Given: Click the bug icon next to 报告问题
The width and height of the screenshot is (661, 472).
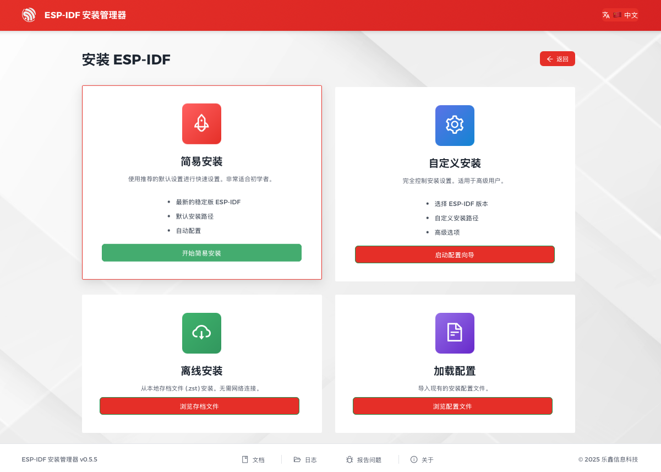Looking at the screenshot, I should [349, 459].
